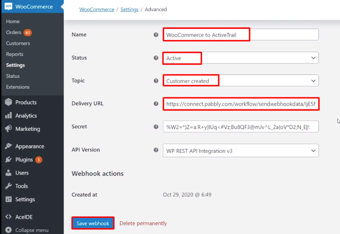This screenshot has height=234, width=340.
Task: Open the AceIDE code brackets icon
Action: click(8, 217)
